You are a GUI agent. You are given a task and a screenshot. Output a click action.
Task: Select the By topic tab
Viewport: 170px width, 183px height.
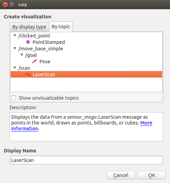(61, 27)
